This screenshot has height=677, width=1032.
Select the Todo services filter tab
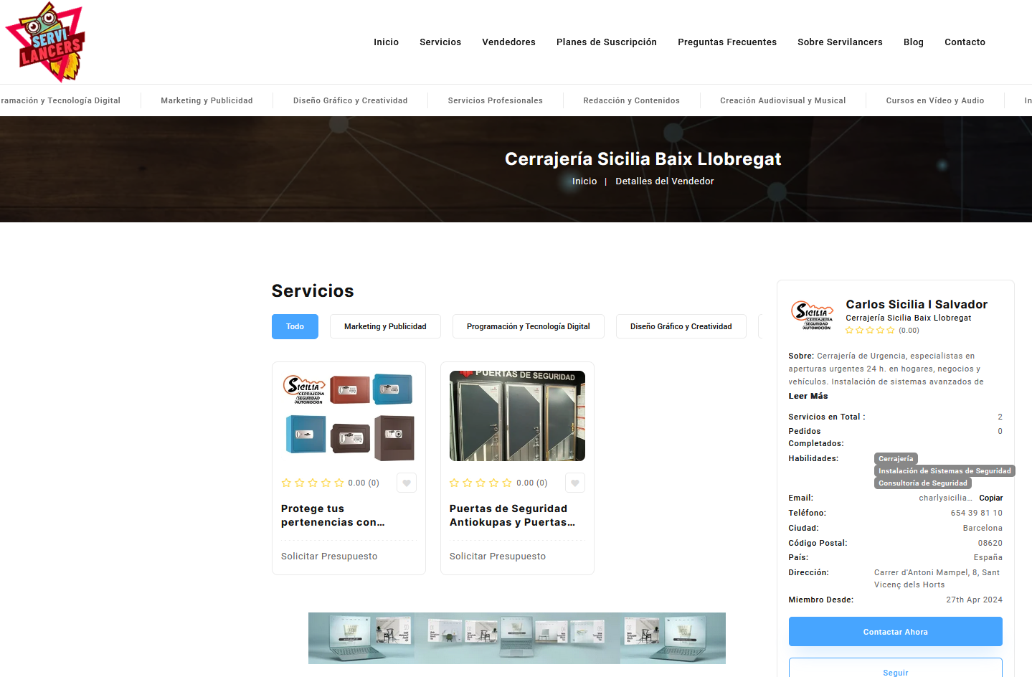[x=295, y=326]
